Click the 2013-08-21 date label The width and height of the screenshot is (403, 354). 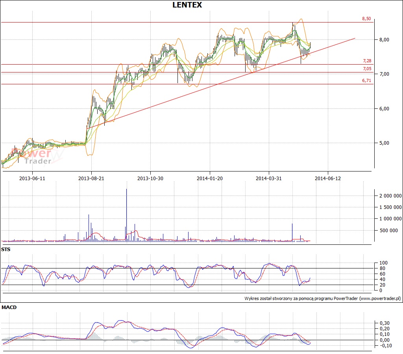tap(91, 179)
